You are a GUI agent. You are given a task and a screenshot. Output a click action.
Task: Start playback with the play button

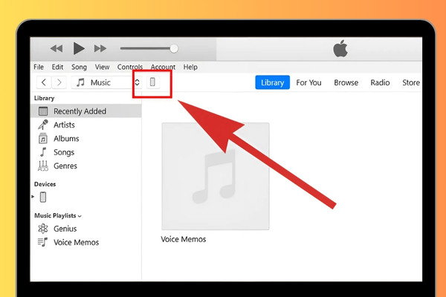tap(79, 48)
